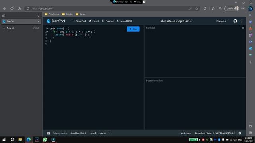Open the Estudos bookmarks folder

pos(67,14)
